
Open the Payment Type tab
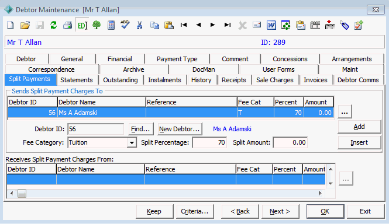click(177, 59)
